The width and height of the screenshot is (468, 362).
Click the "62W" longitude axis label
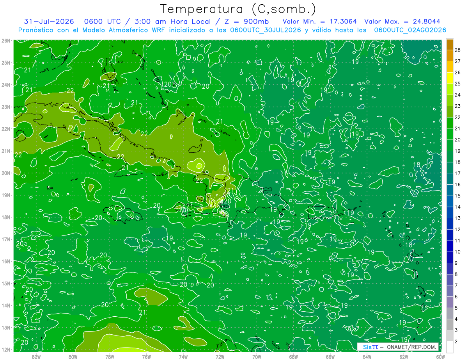pyautogui.click(x=404, y=356)
